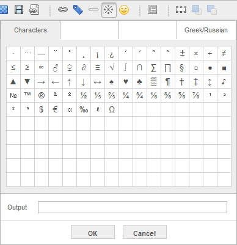Insert the one-third ⅓ fraction
This screenshot has width=237, height=245.
point(98,95)
